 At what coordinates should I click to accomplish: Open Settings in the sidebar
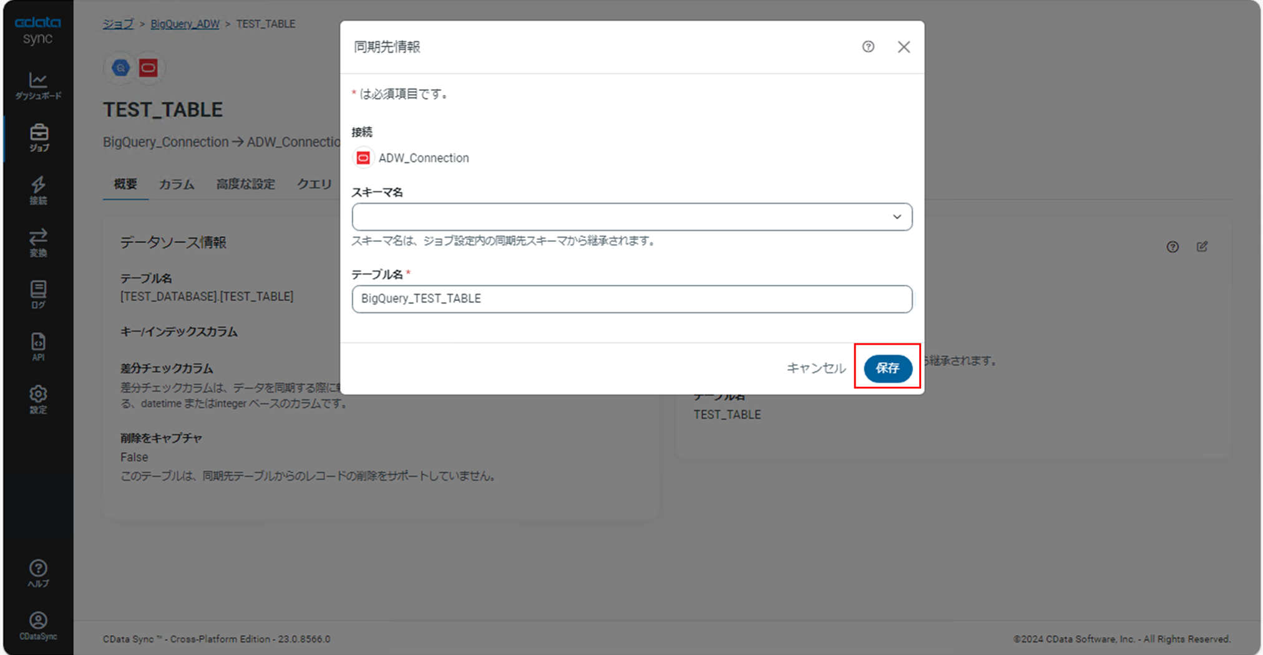tap(38, 399)
